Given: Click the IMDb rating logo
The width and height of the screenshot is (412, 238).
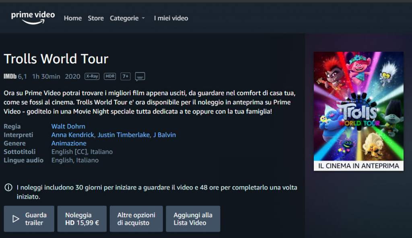Looking at the screenshot, I should click(10, 76).
